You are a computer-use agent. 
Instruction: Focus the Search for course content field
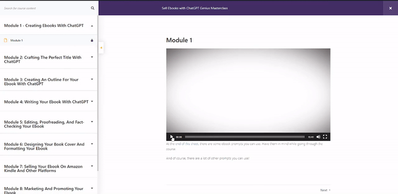46,8
